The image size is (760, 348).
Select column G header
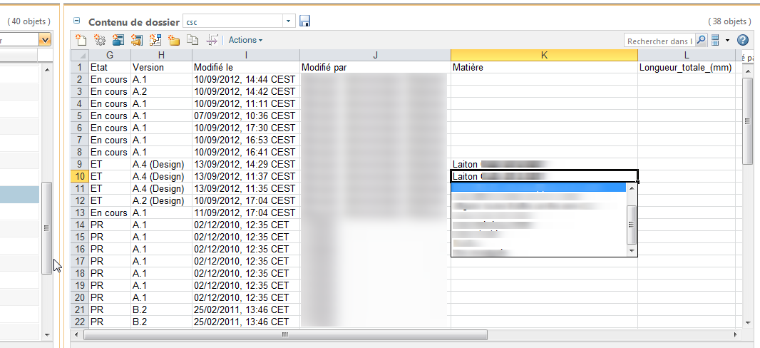(110, 55)
